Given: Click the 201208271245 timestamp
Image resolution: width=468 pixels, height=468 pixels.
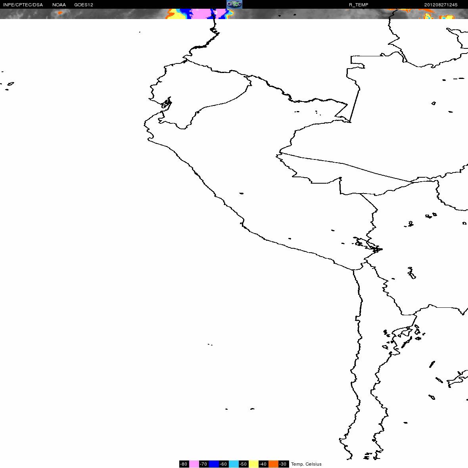Looking at the screenshot, I should (441, 5).
